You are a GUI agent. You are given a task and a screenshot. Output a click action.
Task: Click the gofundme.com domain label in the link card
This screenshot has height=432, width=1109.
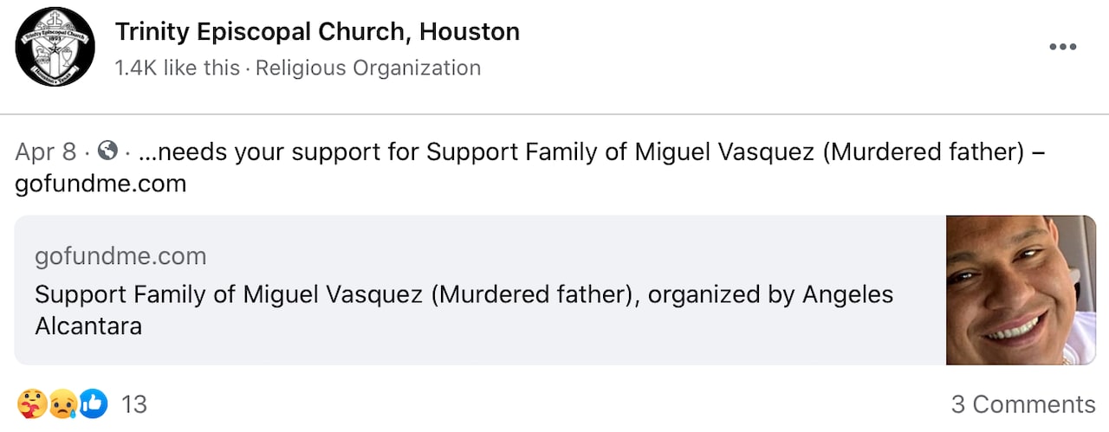(120, 256)
